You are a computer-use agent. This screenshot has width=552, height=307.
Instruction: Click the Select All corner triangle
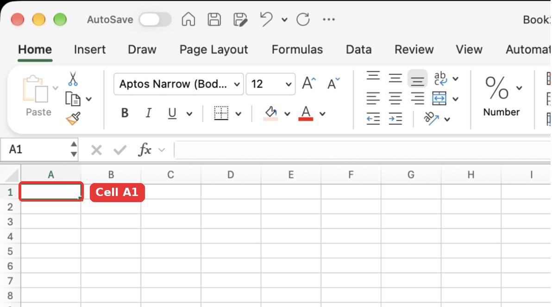click(12, 175)
